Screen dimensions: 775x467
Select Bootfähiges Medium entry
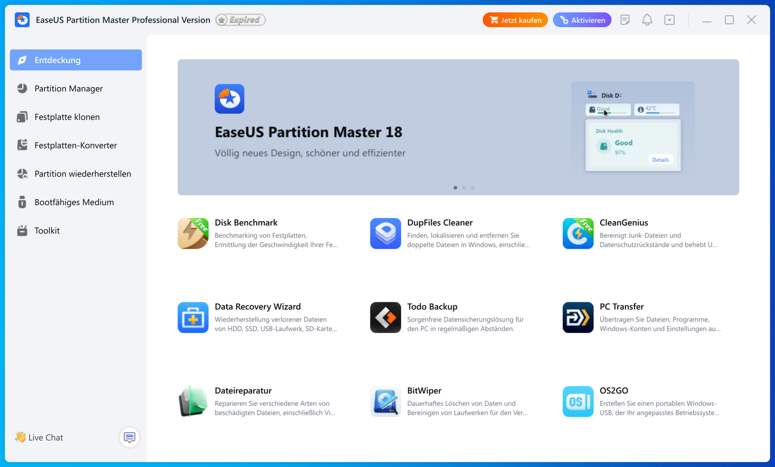pyautogui.click(x=76, y=202)
